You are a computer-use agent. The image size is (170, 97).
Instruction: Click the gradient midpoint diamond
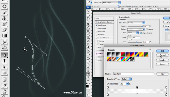coord(137,94)
